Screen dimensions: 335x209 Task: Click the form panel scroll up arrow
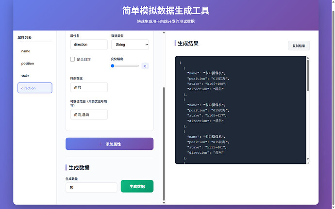164,32
